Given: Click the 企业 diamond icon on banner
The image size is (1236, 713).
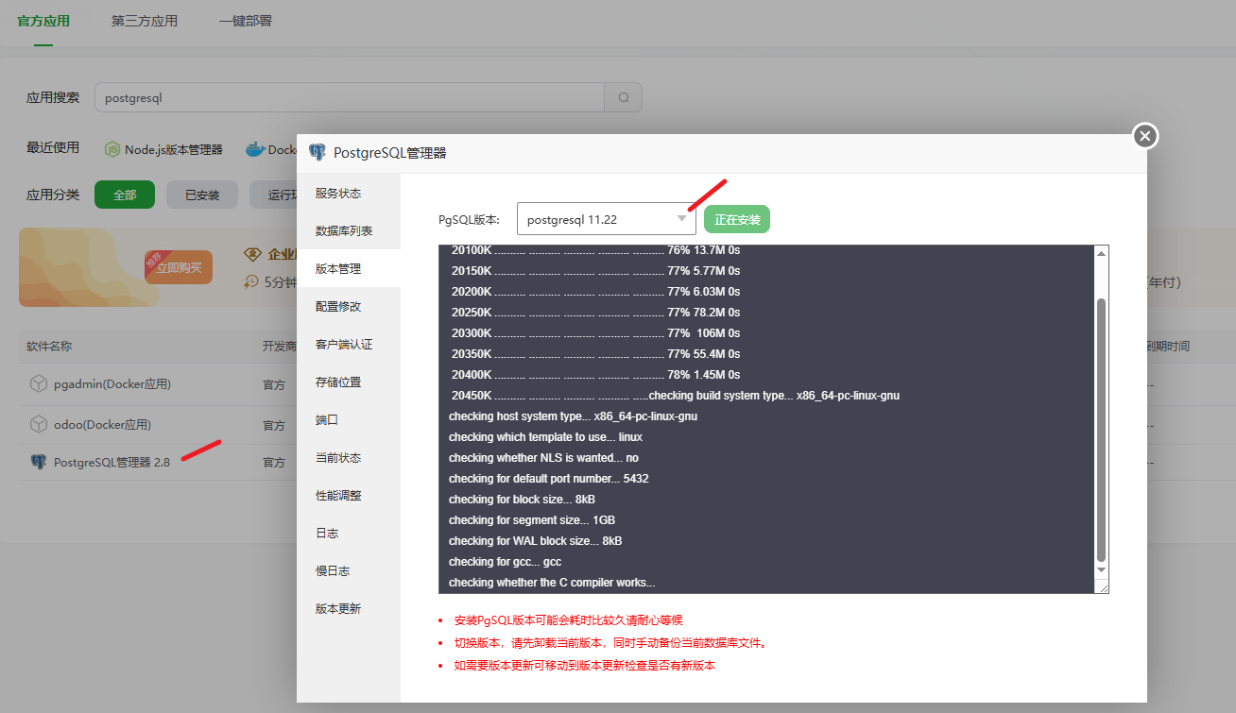Looking at the screenshot, I should [x=251, y=254].
